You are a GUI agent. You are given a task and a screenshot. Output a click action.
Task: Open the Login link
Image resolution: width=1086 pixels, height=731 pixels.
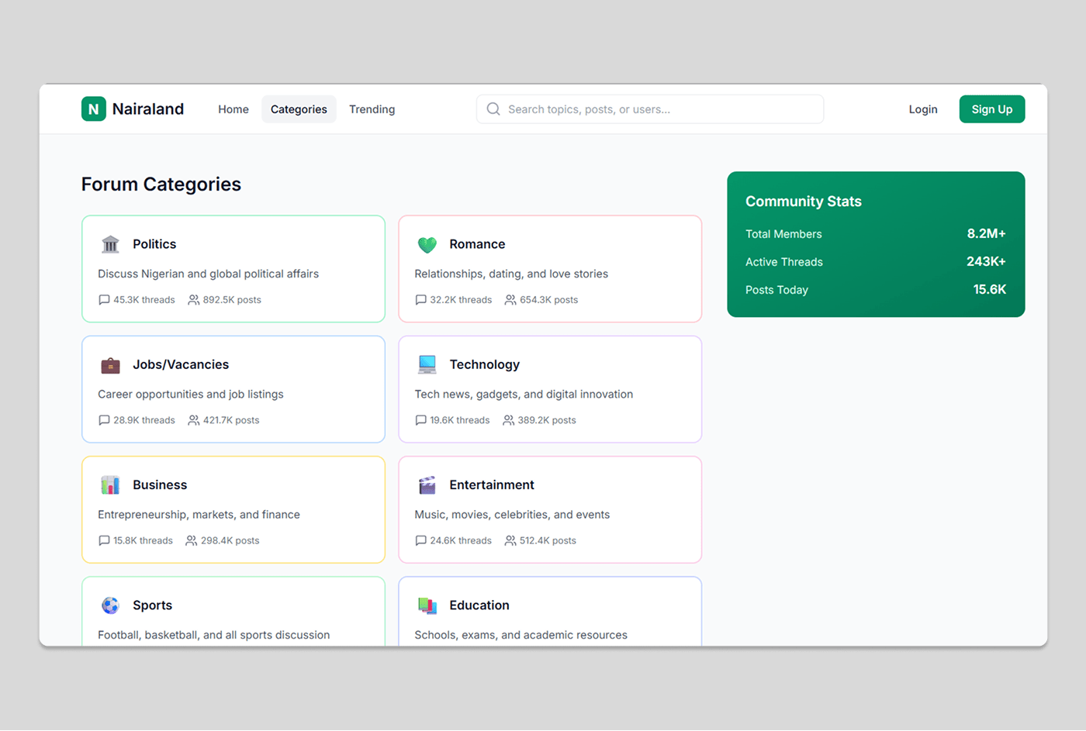(922, 109)
